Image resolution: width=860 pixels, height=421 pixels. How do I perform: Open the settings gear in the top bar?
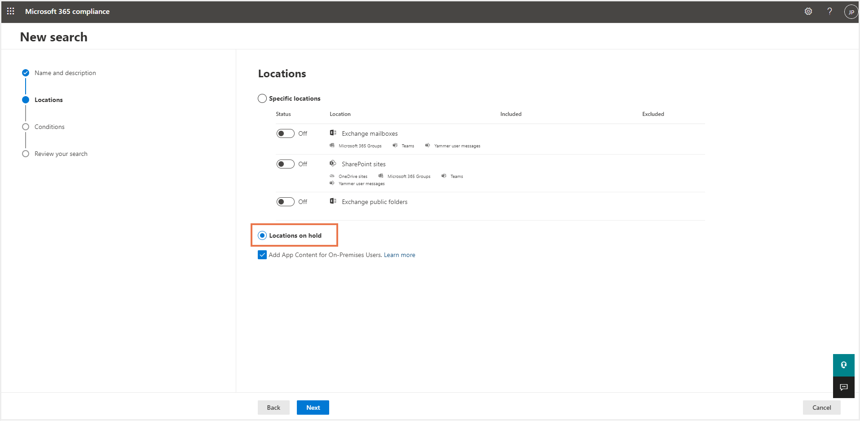808,11
